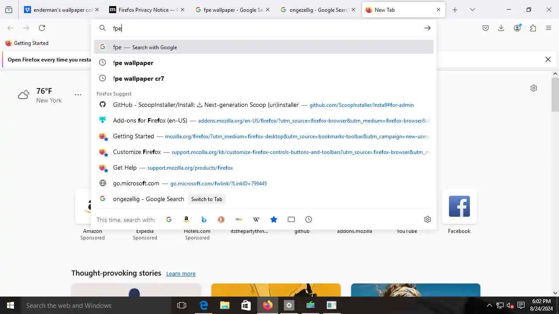Search with DuckDuckGo one-off icon
Image resolution: width=559 pixels, height=314 pixels.
tap(221, 219)
